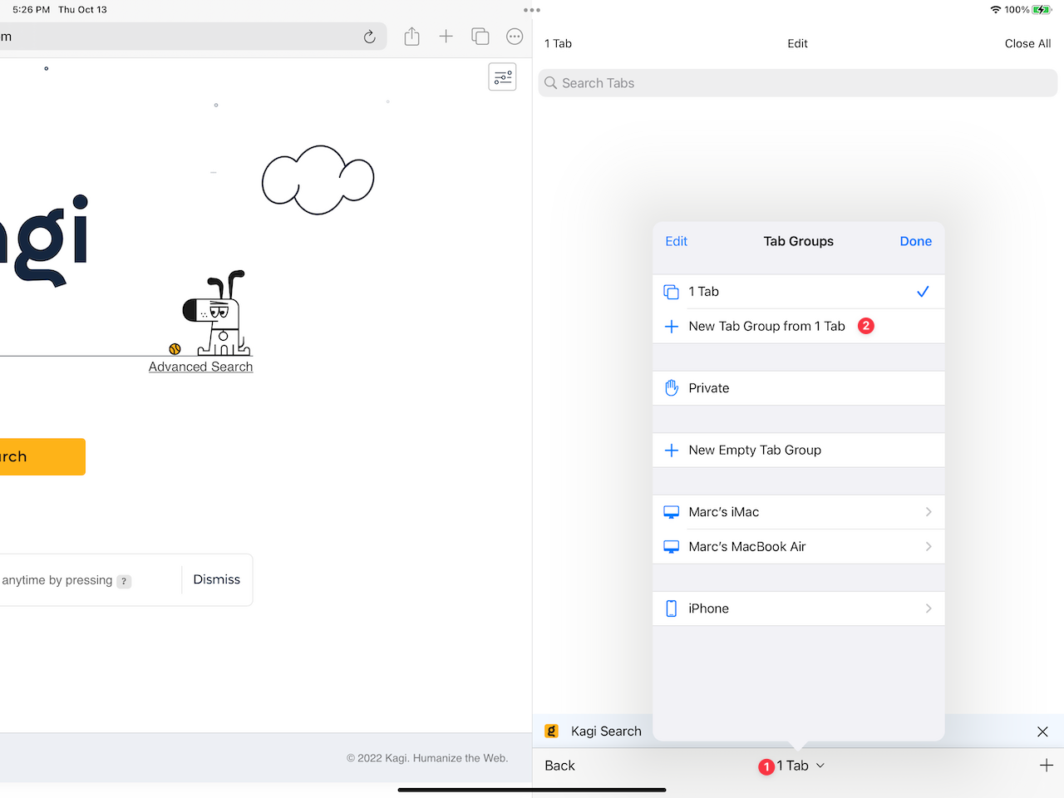Tap Edit in the Tab Groups header
Image resolution: width=1064 pixels, height=798 pixels.
[676, 241]
